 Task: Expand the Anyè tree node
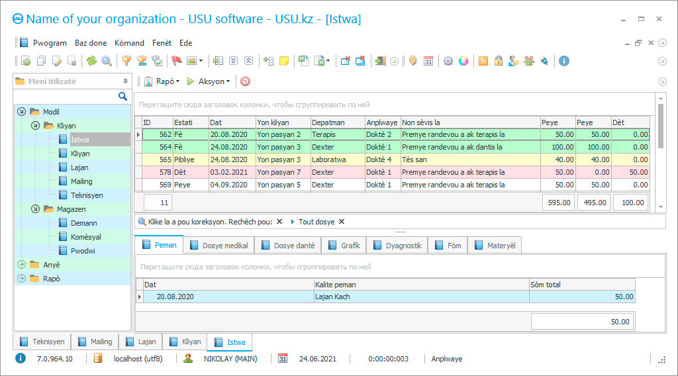(21, 265)
